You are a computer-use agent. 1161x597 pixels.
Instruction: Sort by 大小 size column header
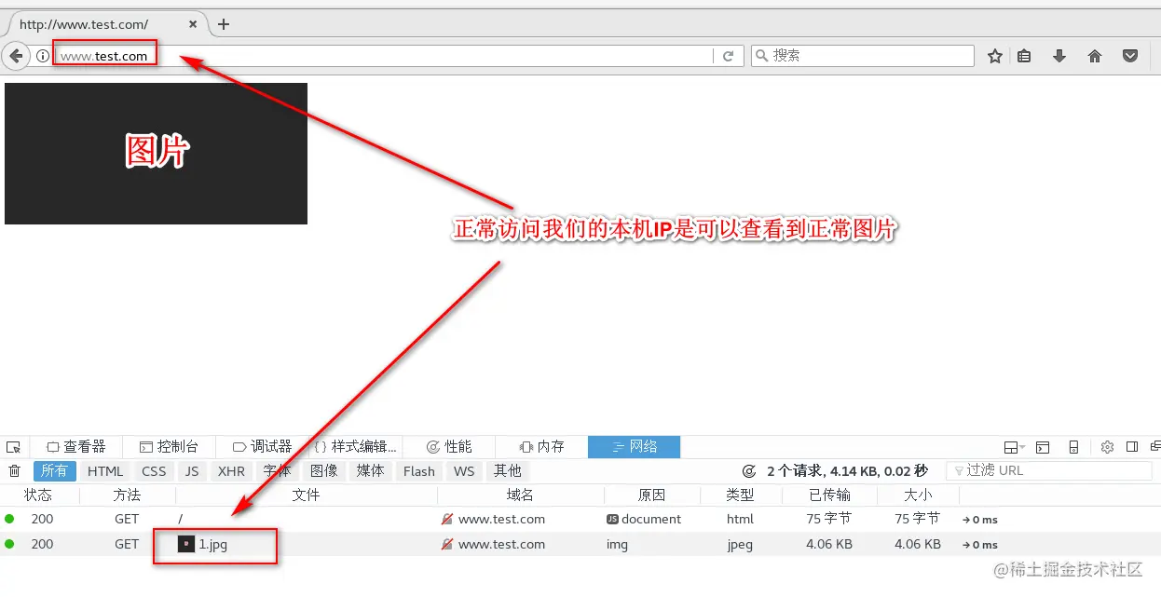pyautogui.click(x=918, y=495)
